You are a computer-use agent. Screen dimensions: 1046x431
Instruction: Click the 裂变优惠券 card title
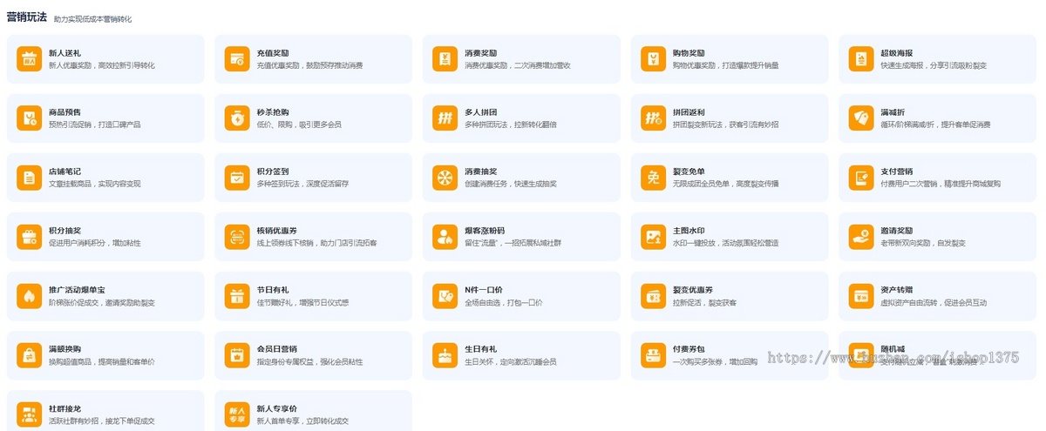click(x=693, y=290)
